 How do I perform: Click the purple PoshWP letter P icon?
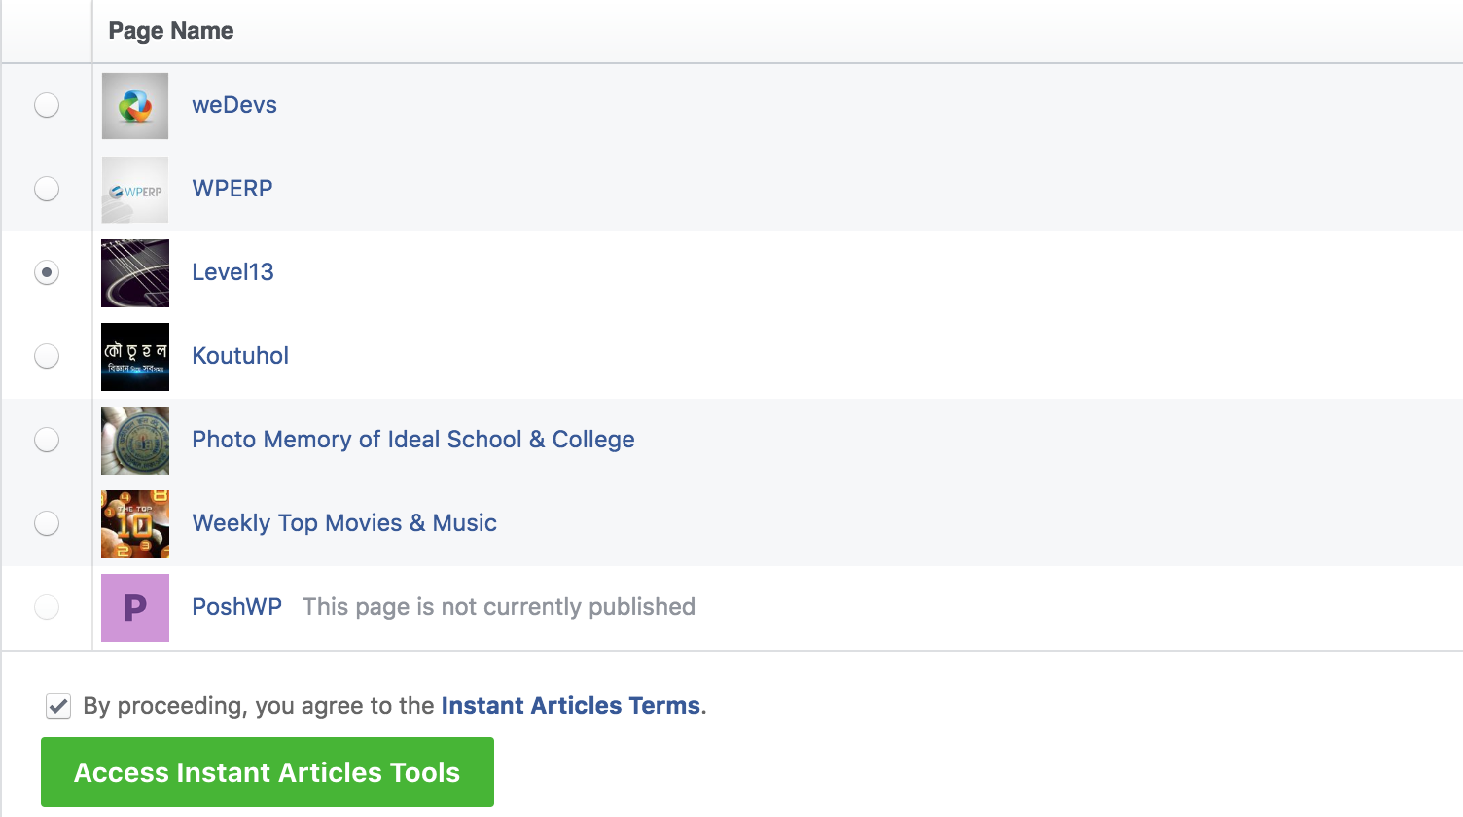[135, 608]
